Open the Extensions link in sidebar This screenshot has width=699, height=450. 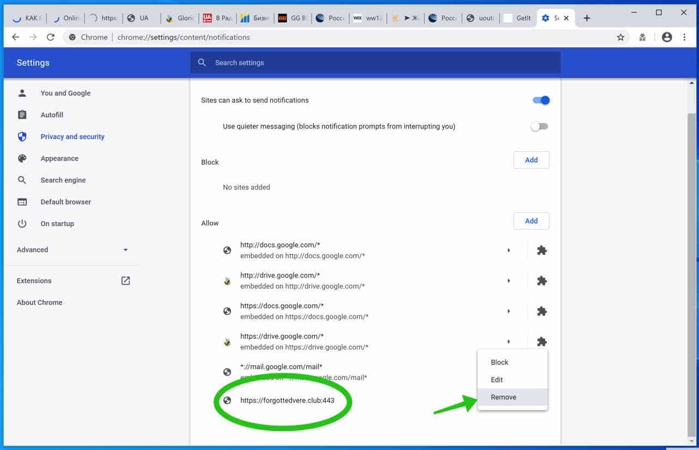(34, 281)
